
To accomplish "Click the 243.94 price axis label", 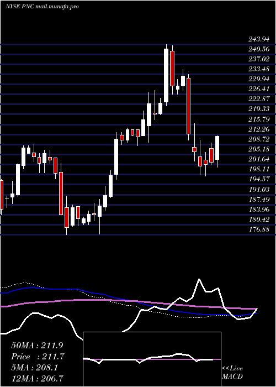I will pos(258,39).
